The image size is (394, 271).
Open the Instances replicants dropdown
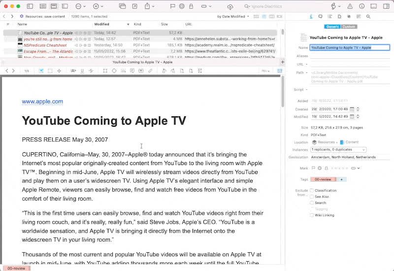[x=338, y=149]
